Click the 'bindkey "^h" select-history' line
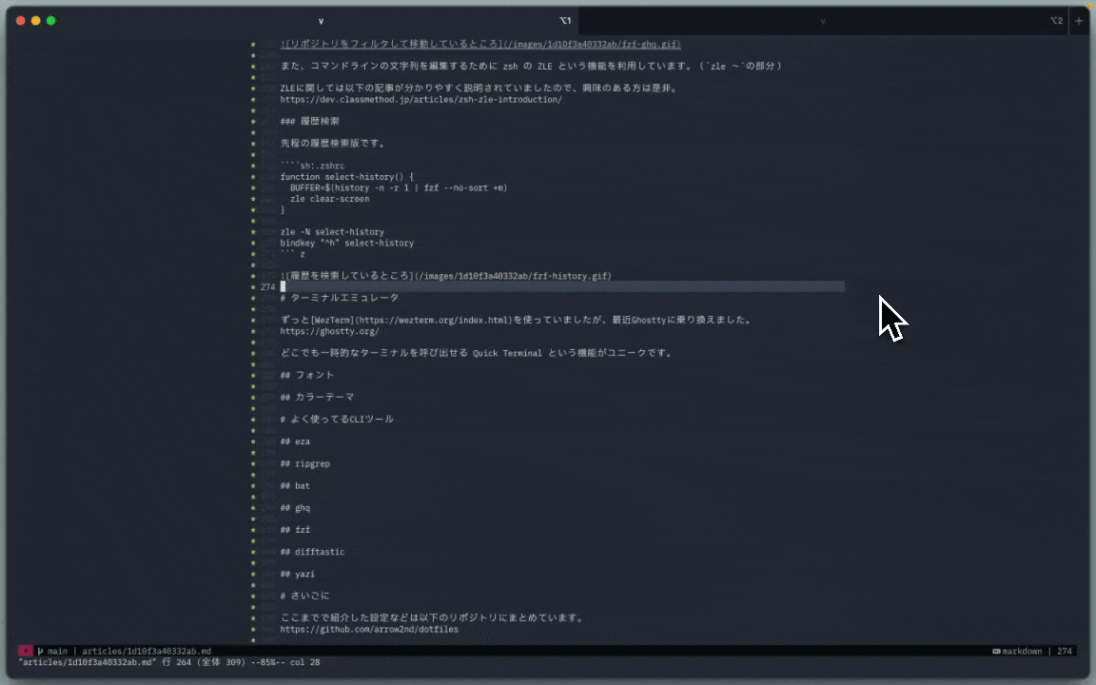 (x=346, y=244)
